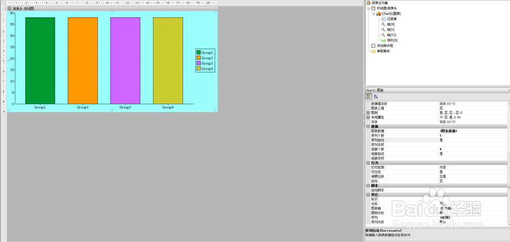Select the 参数集合 tree item
The width and height of the screenshot is (510, 242).
383,51
